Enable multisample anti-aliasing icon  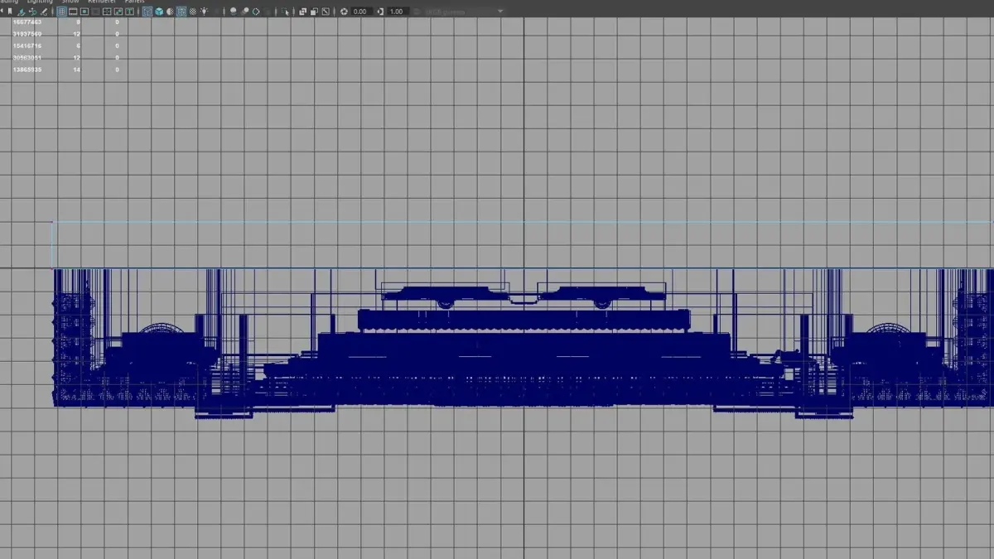coord(256,12)
